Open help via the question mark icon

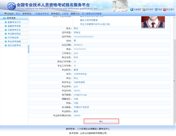pyautogui.click(x=156, y=10)
